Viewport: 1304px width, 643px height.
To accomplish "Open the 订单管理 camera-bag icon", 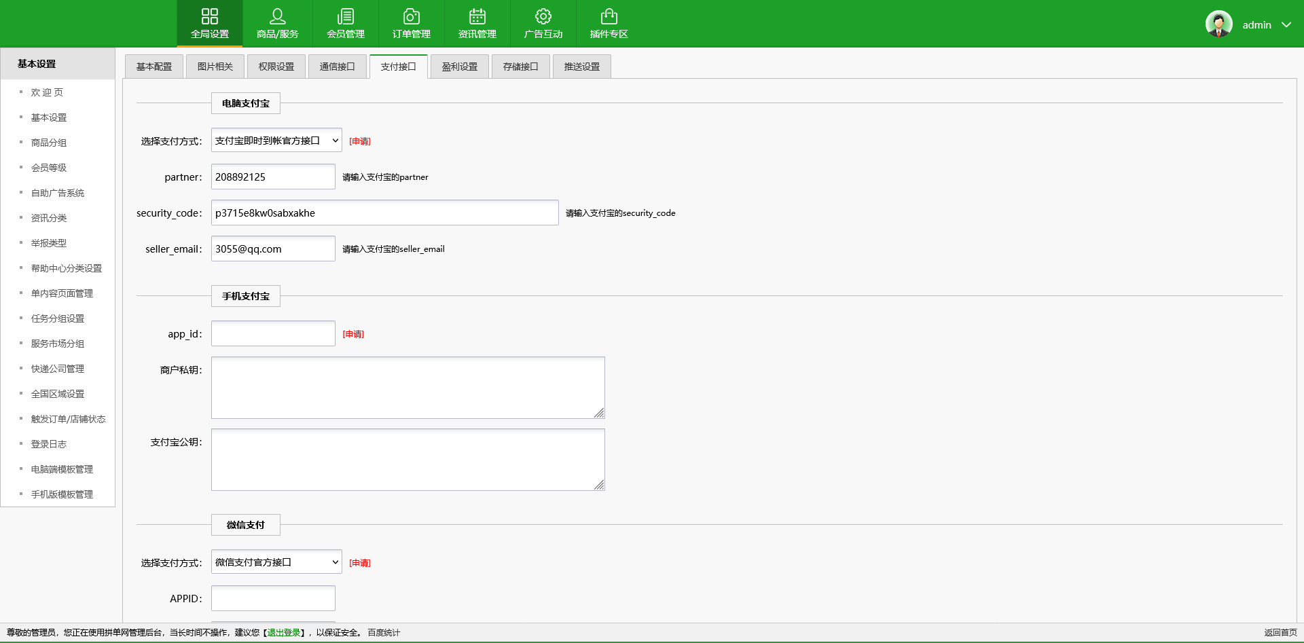I will [412, 16].
